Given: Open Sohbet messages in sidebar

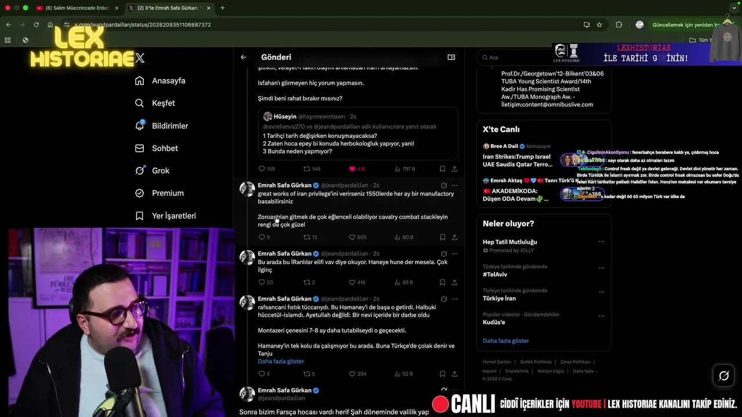Looking at the screenshot, I should (x=156, y=148).
